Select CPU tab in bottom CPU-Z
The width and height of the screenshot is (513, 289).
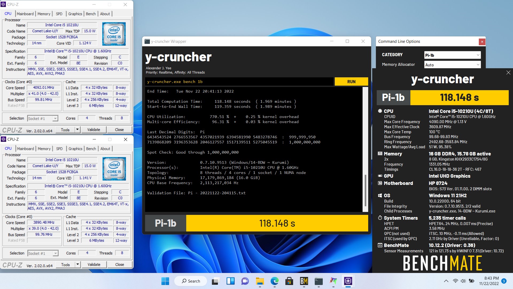click(8, 148)
